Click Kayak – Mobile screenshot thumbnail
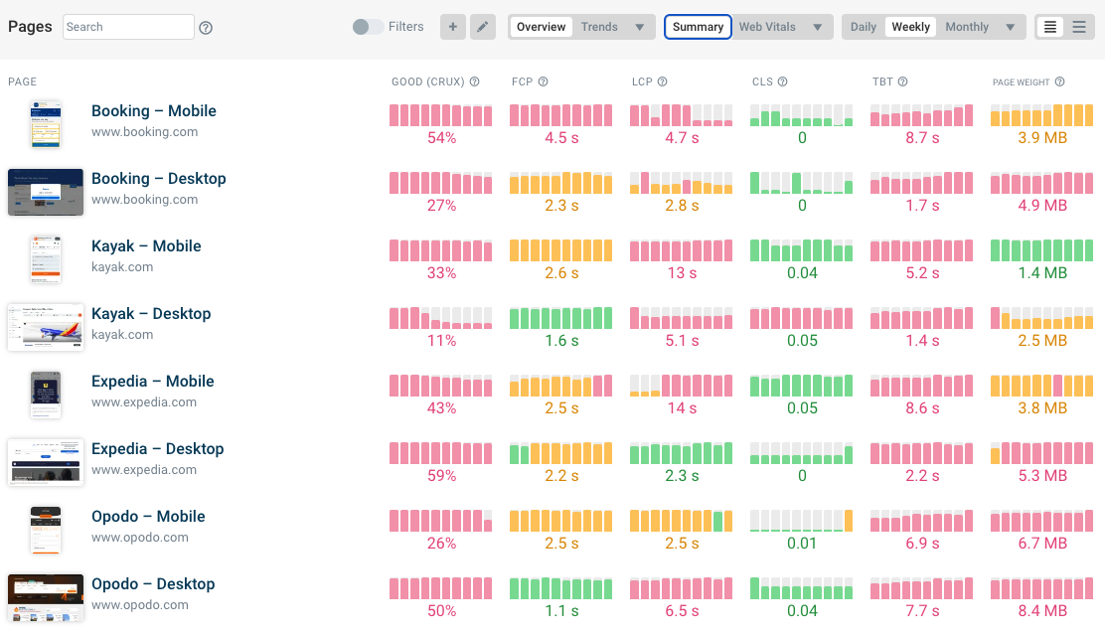Viewport: 1105px width, 636px height. (46, 259)
